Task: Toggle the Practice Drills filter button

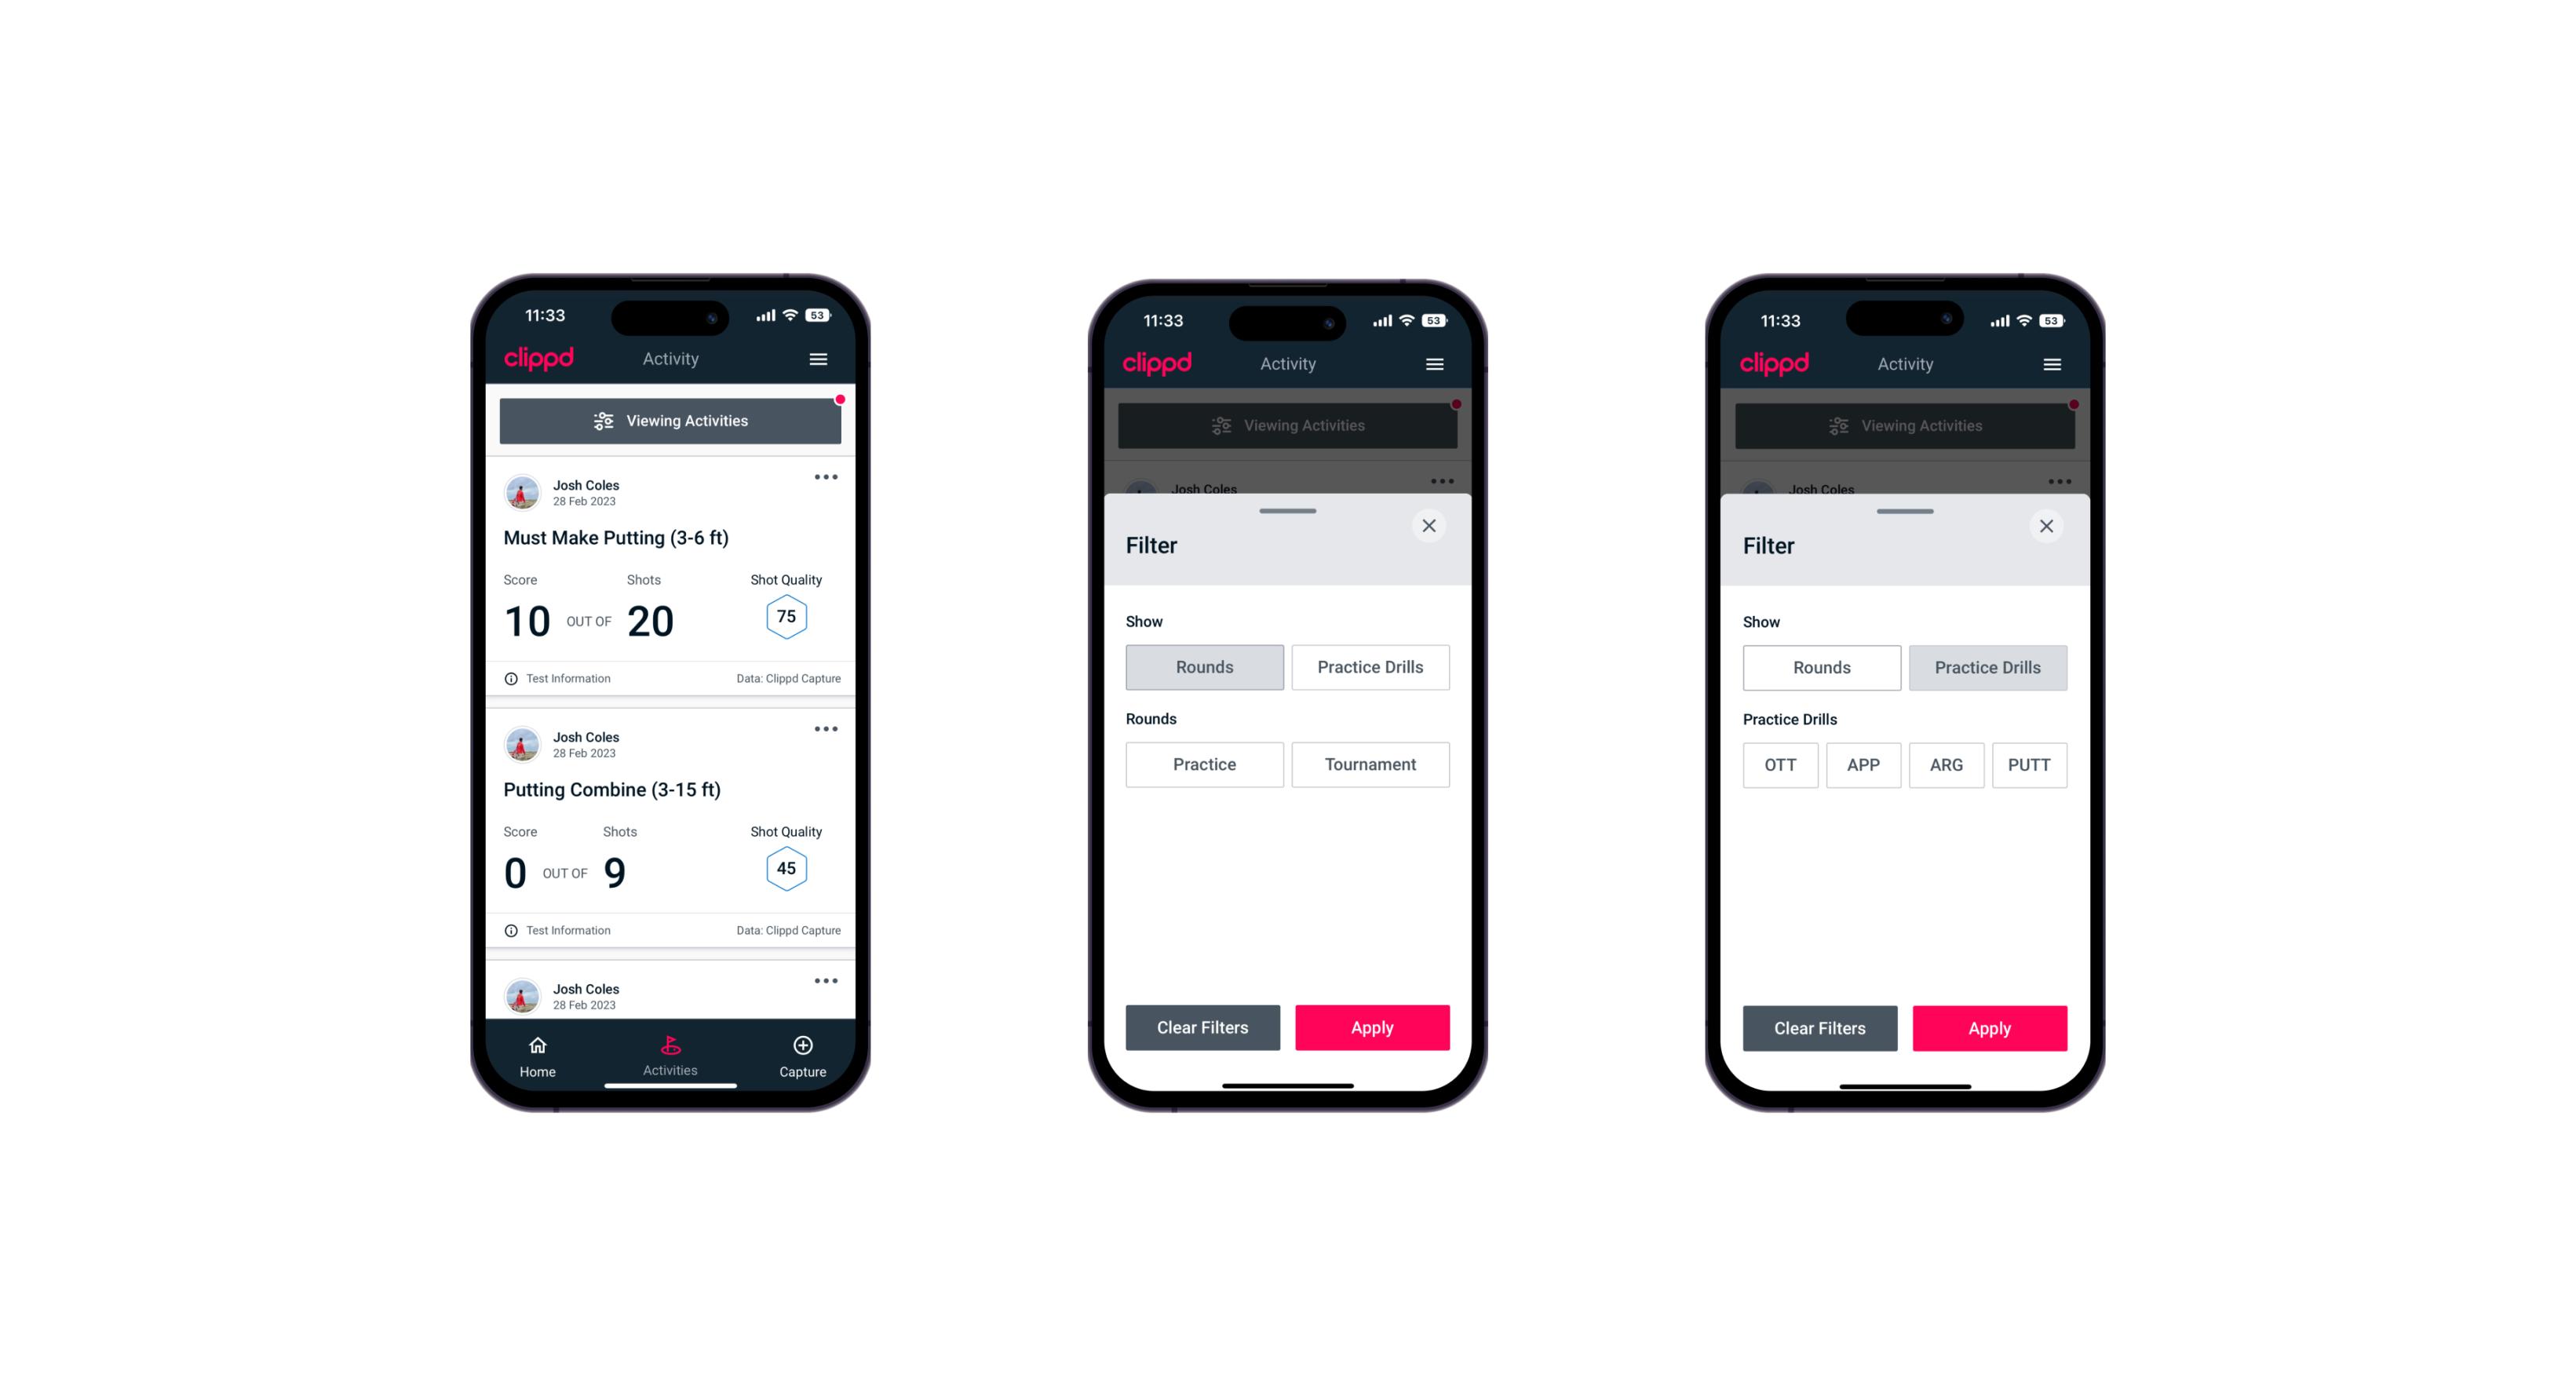Action: click(x=1367, y=666)
